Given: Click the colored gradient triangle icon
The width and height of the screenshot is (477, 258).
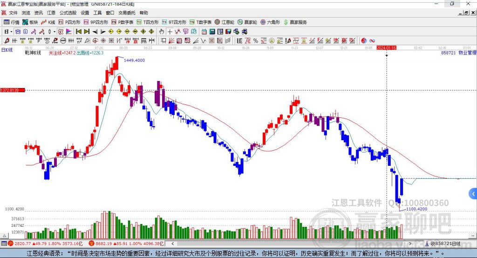Looking at the screenshot, I should [69, 32].
